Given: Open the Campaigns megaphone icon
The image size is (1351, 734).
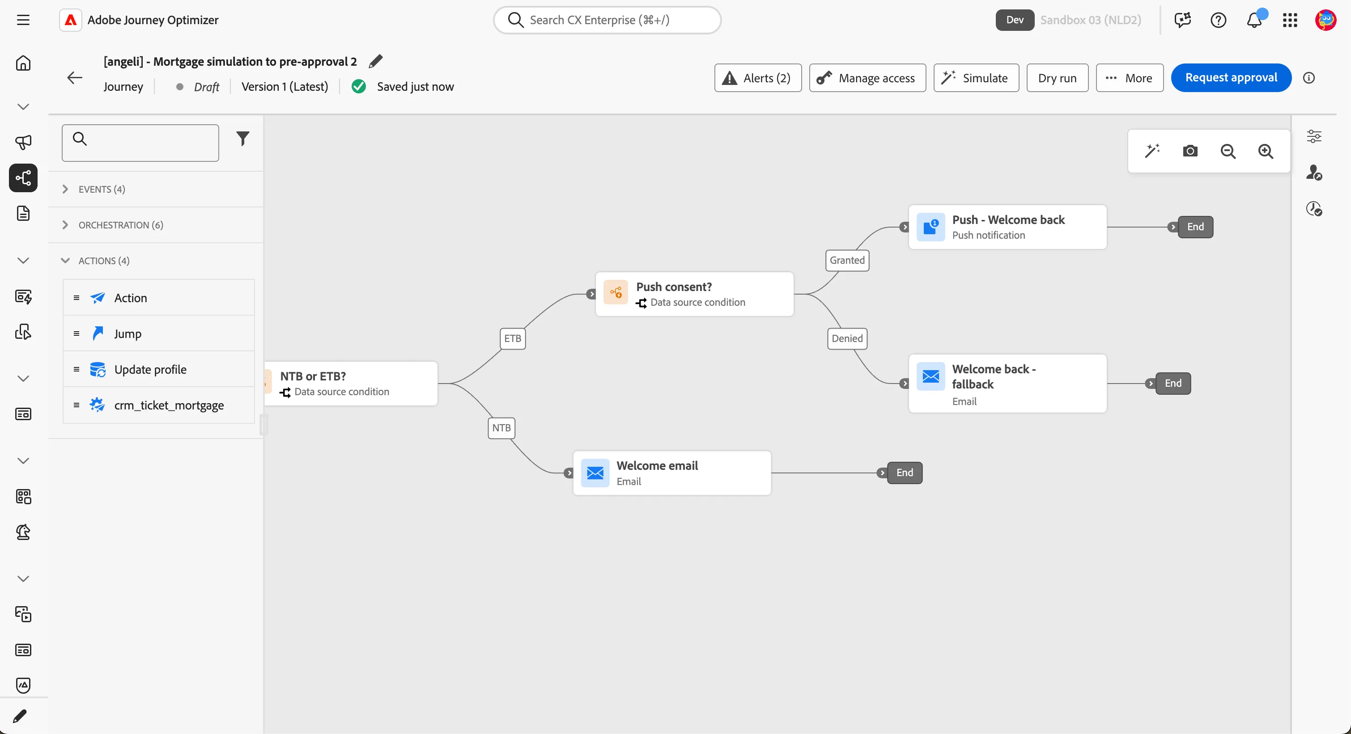Looking at the screenshot, I should pyautogui.click(x=23, y=142).
